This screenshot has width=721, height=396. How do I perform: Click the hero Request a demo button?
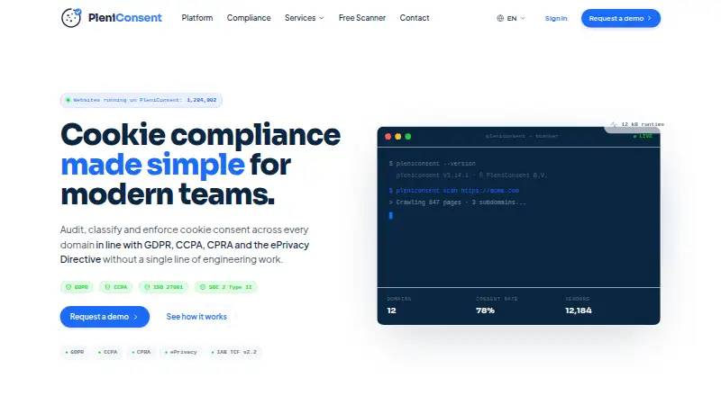click(x=105, y=317)
